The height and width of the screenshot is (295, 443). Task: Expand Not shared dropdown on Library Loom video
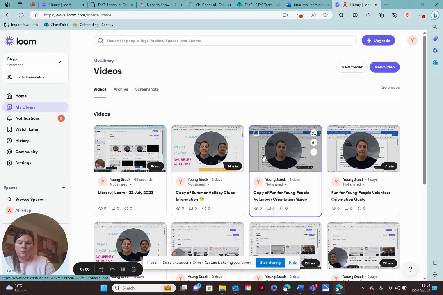pos(121,184)
